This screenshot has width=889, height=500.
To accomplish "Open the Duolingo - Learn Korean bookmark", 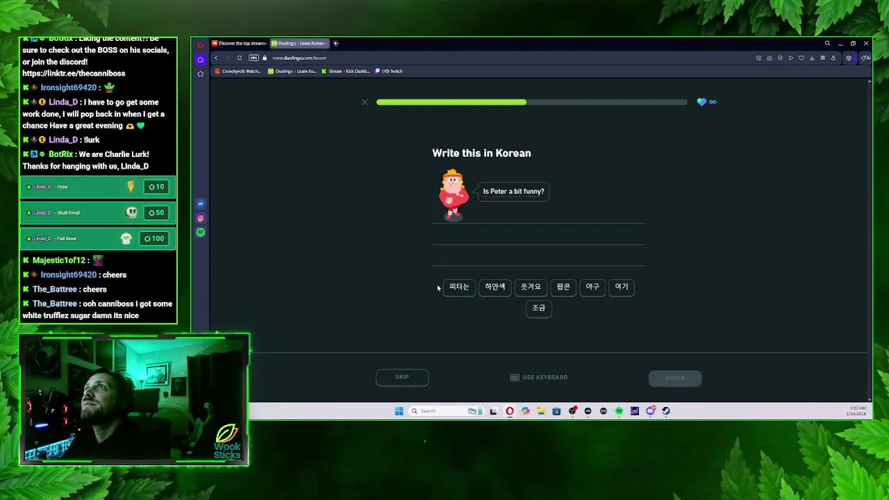I will (292, 71).
